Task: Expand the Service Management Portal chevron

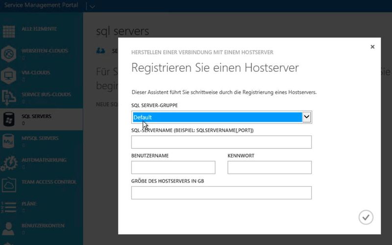Action: (x=92, y=7)
